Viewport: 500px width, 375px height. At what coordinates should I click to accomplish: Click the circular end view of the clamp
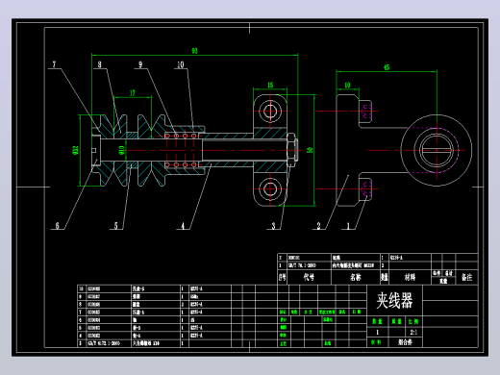[437, 150]
